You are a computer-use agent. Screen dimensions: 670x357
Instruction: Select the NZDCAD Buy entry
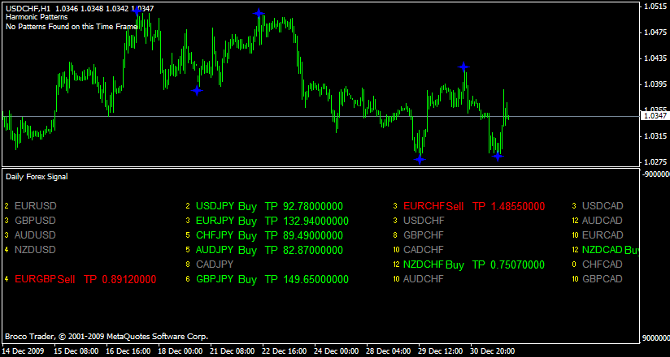[x=610, y=250]
